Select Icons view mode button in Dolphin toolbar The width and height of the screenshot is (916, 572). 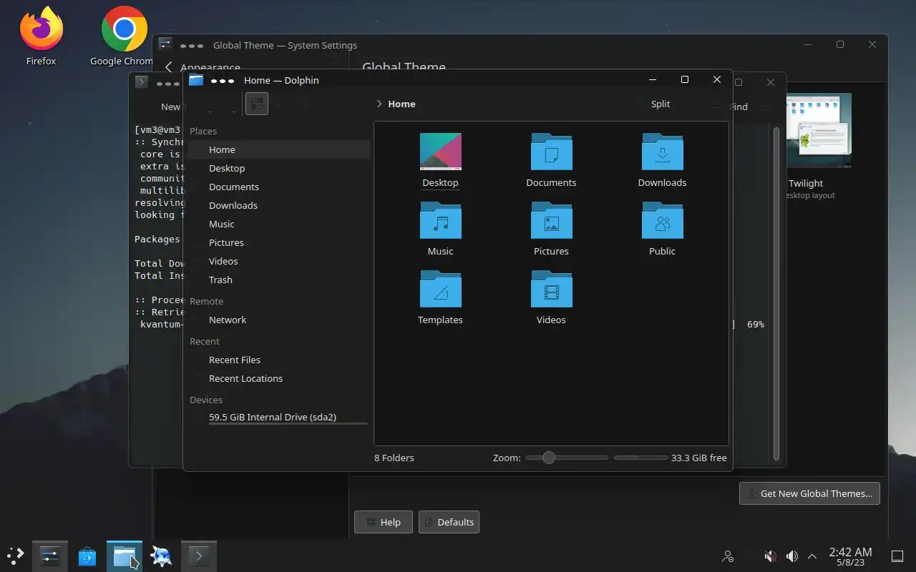[x=257, y=104]
